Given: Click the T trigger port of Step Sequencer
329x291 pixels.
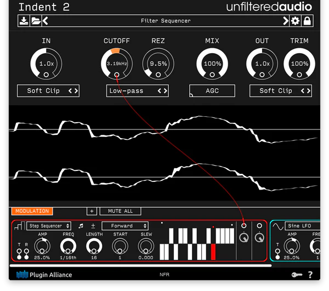Looking at the screenshot, I should point(19,251).
